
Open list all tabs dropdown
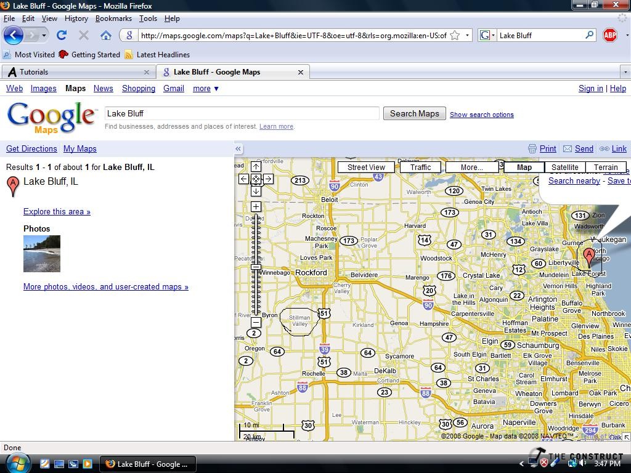(x=625, y=72)
